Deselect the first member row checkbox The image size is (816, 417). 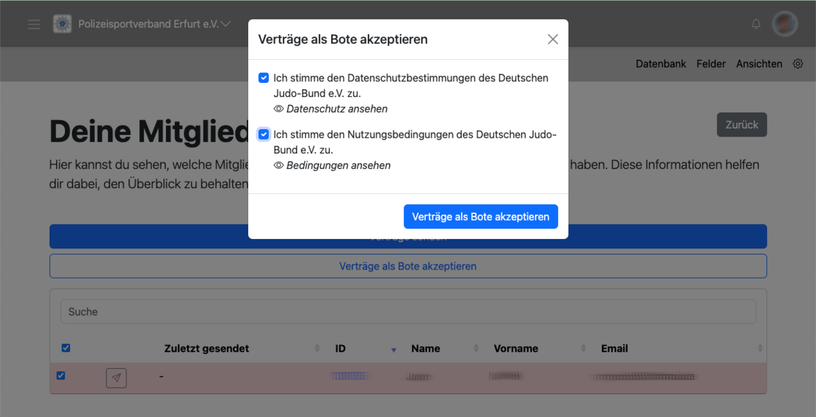tap(61, 376)
